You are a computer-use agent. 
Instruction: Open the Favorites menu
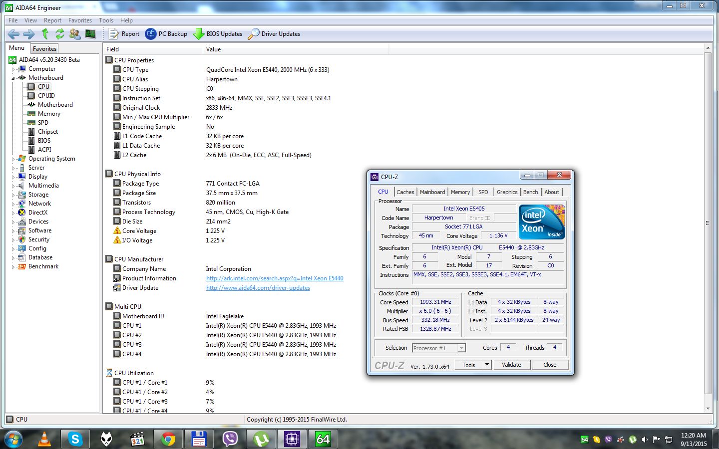[x=80, y=20]
